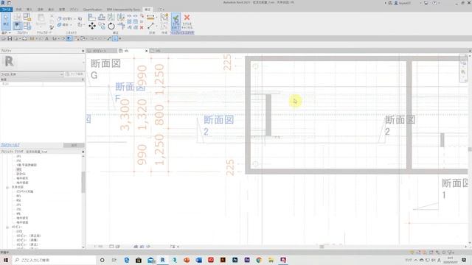Select the Mirror – Draw Axis tool
Viewport: 472px width, 265px height.
[121, 18]
